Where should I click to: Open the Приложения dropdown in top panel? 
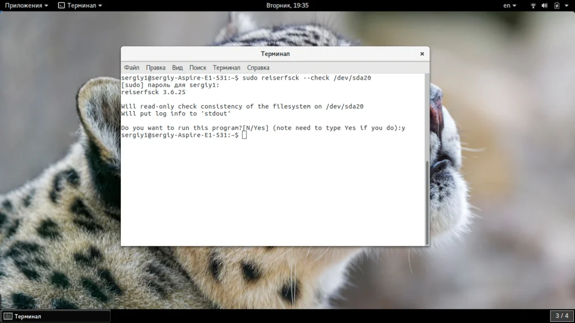tap(26, 6)
